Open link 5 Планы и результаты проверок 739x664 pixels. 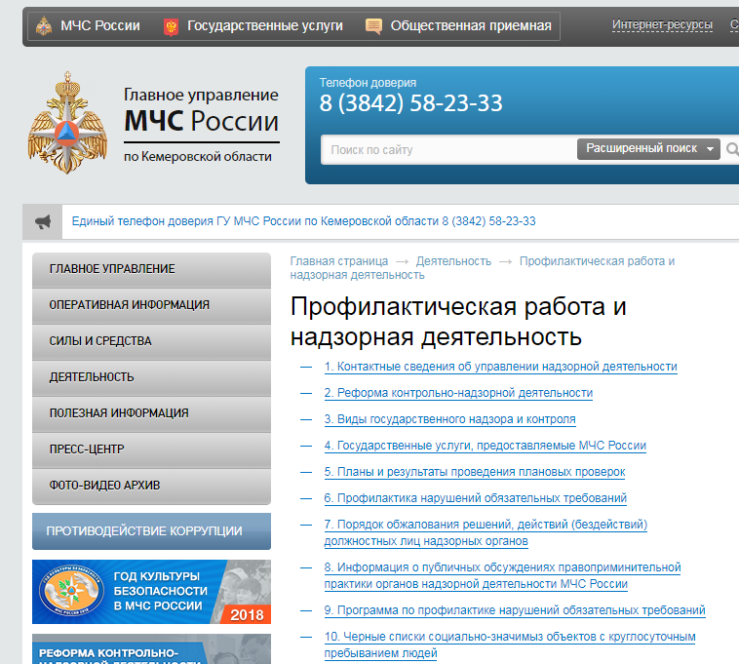[x=474, y=472]
